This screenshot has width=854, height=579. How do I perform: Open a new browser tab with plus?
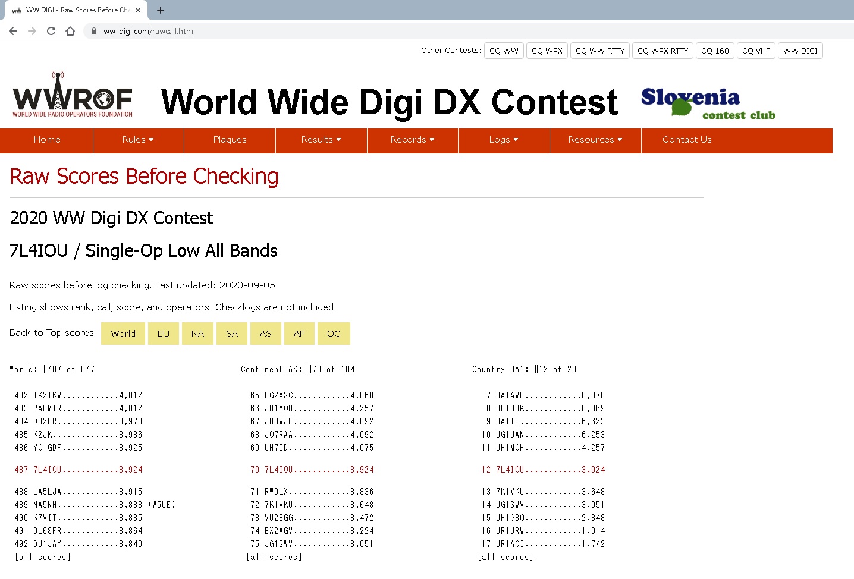[x=161, y=10]
